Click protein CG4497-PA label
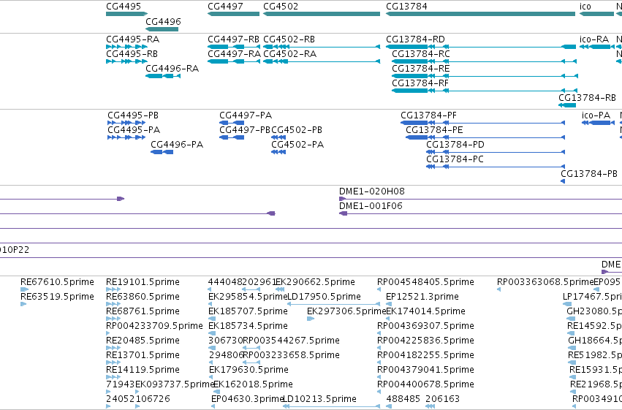Image resolution: width=622 pixels, height=410 pixels. coord(246,115)
